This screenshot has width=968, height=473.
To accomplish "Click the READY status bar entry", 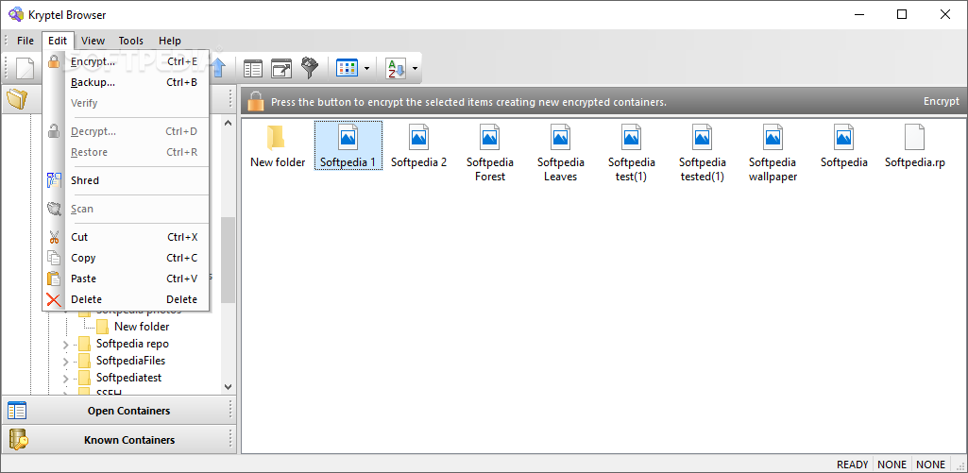I will click(853, 465).
